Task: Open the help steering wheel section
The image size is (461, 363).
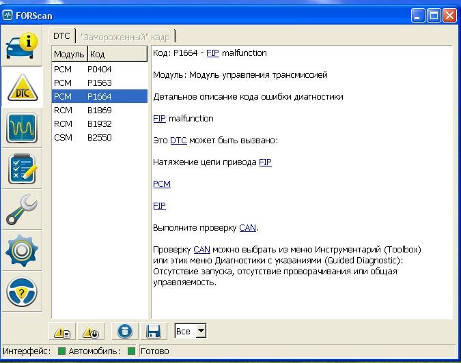Action: [22, 291]
